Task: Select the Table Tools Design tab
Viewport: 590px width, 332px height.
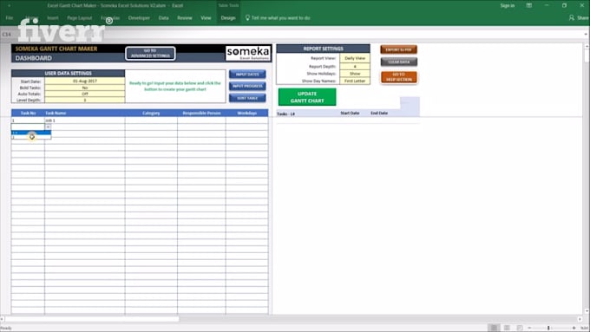Action: 228,17
